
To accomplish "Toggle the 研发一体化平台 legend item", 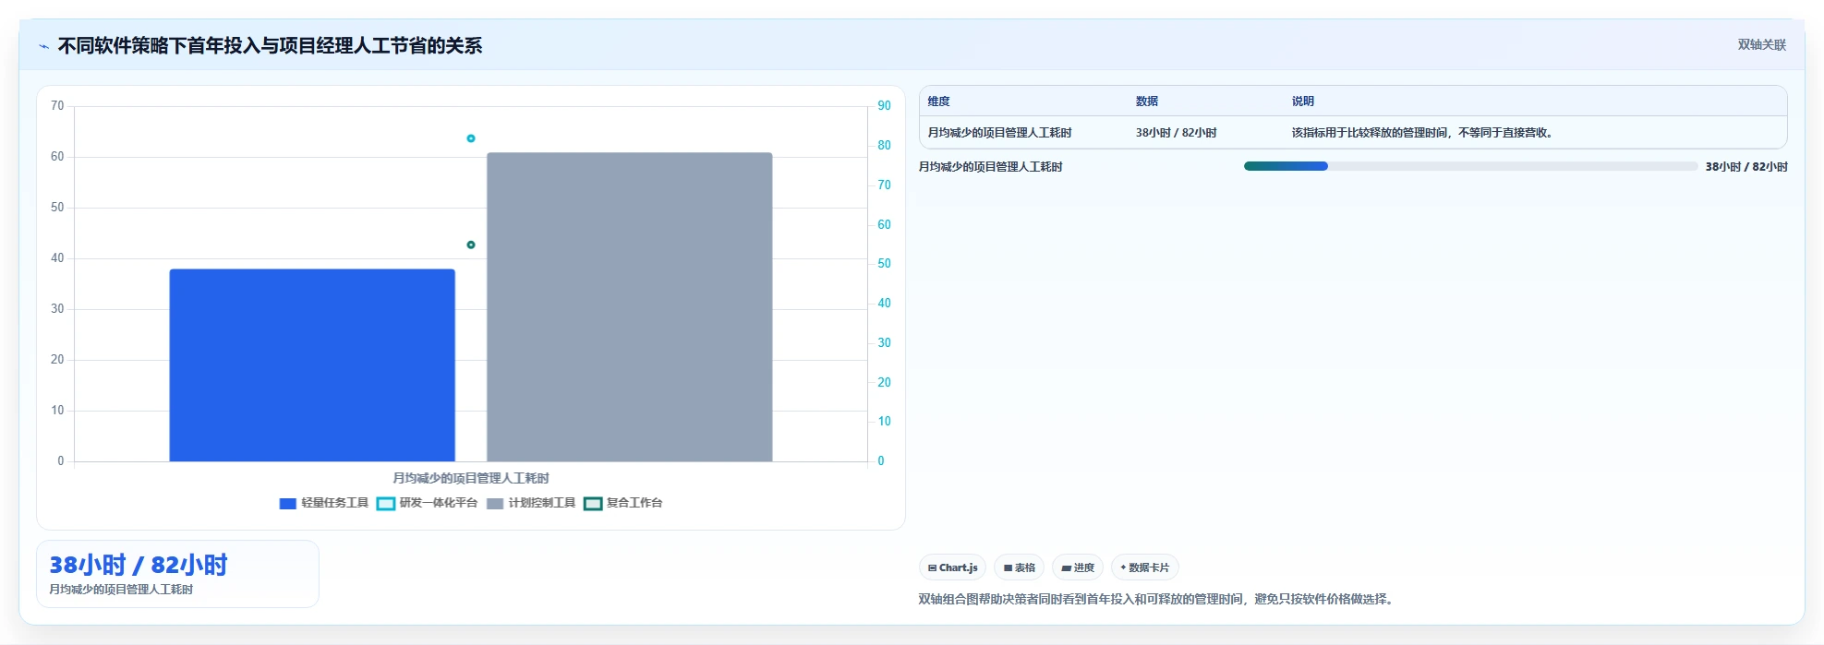I will coord(427,503).
